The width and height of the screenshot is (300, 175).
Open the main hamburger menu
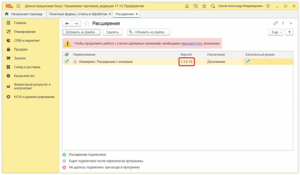coord(18,6)
